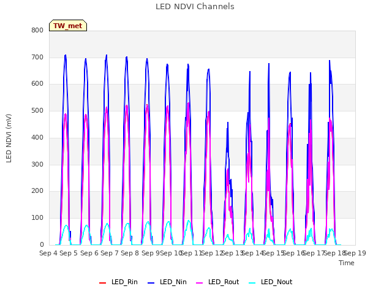392x294 pixels.
Task: Toggle the LED_Nin legend entry
Action: pyautogui.click(x=167, y=282)
